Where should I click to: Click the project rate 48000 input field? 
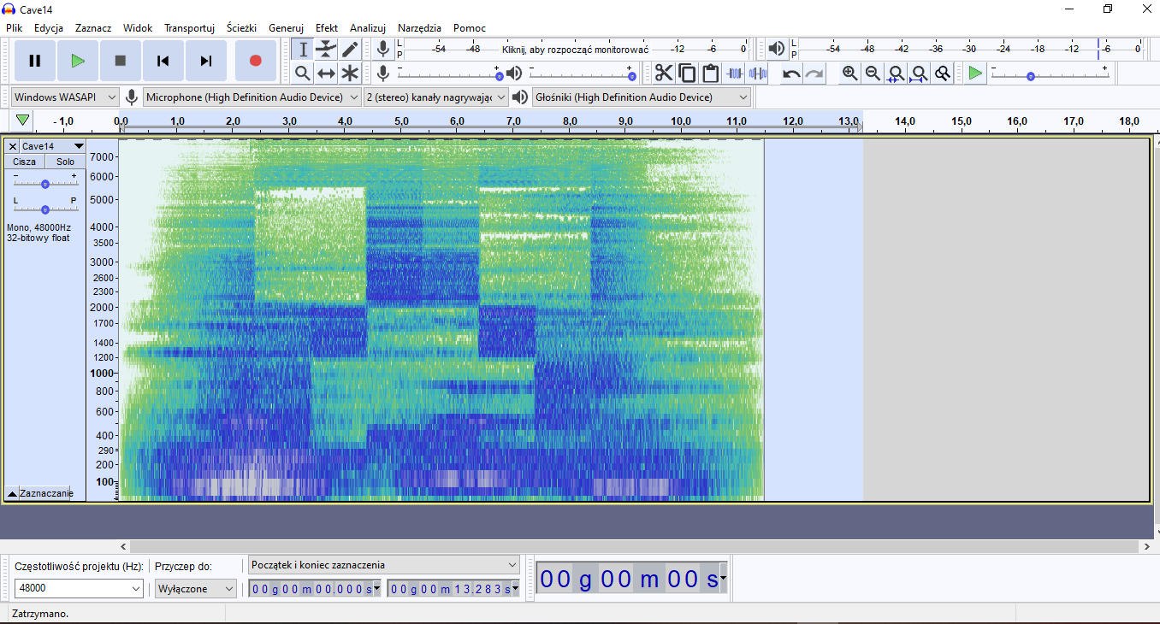72,588
